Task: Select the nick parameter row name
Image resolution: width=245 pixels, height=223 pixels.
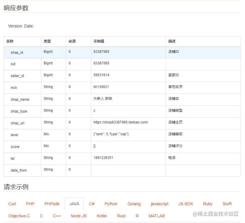Action: click(14, 87)
